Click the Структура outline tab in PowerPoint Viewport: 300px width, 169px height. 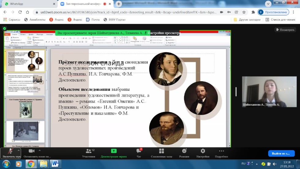18,48
